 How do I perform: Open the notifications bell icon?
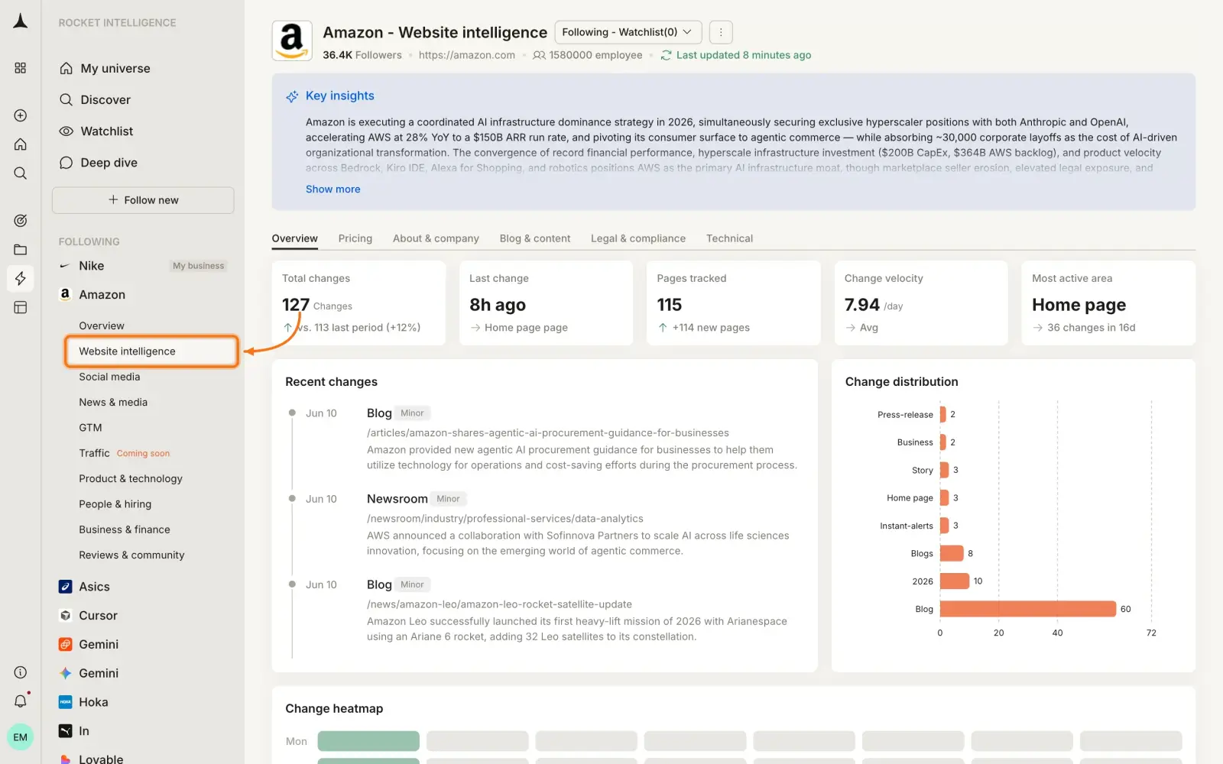21,701
